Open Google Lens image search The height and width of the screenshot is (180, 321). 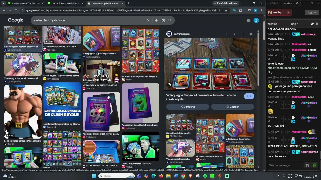163,20
